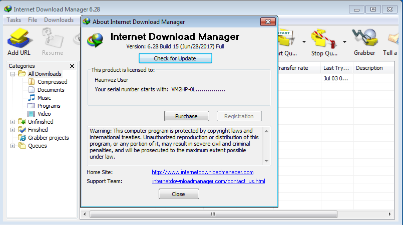Expand the Unfinished category node

[13, 122]
